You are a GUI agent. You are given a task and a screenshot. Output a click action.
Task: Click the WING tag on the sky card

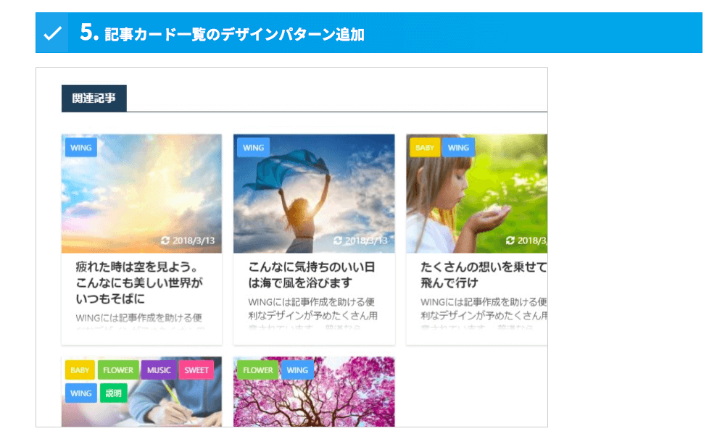(81, 148)
